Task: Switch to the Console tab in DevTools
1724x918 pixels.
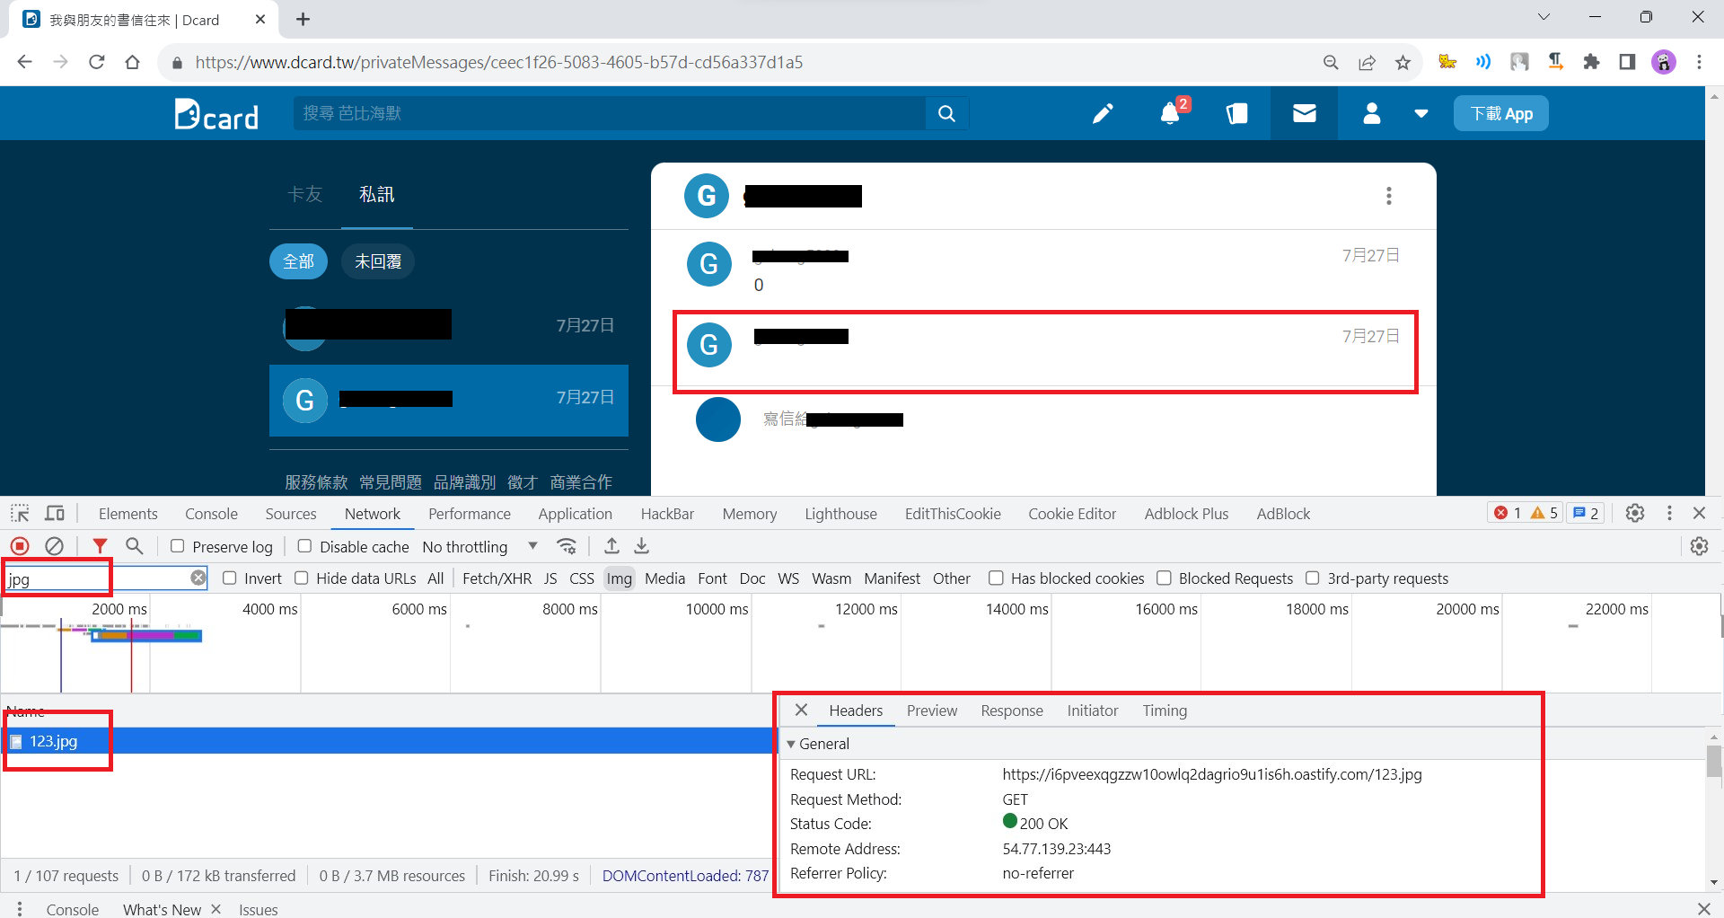Action: [x=211, y=514]
